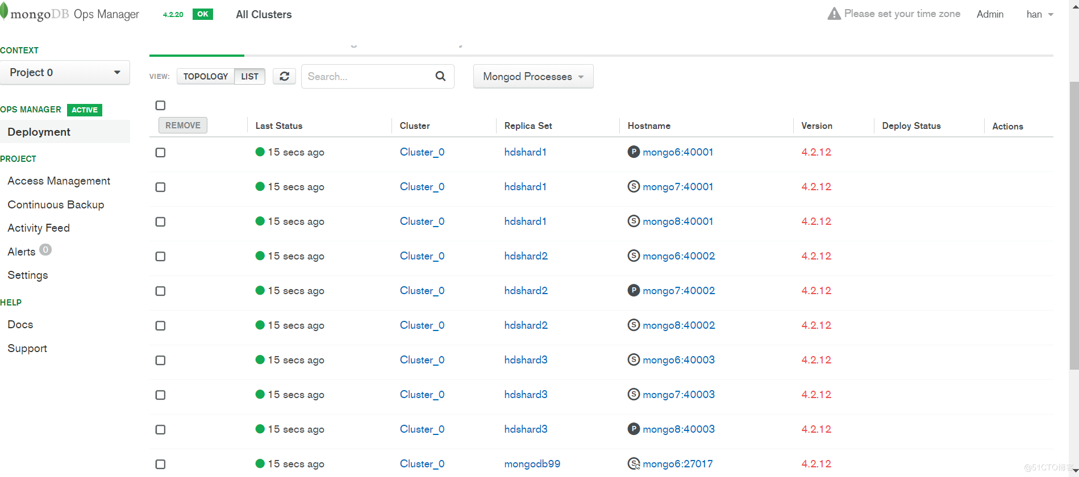Viewport: 1079px width, 477px height.
Task: Click primary icon for mongo7:40002
Action: (x=634, y=290)
